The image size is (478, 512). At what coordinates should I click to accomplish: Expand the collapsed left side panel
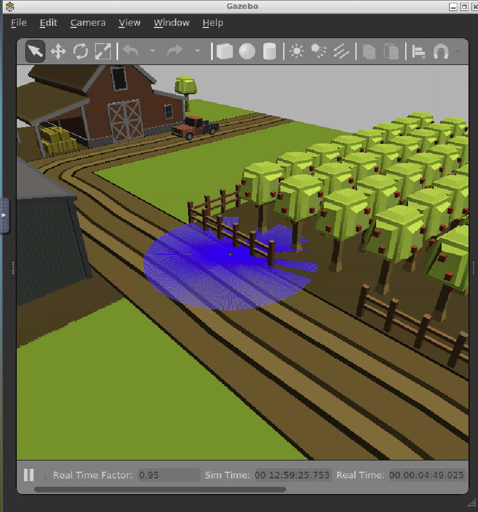click(4, 215)
